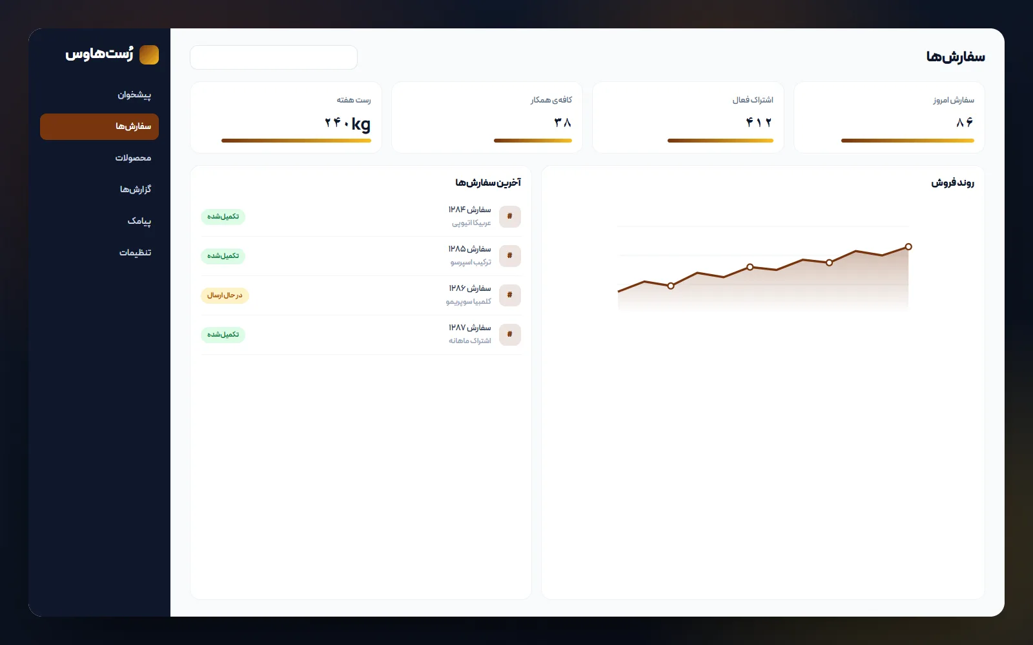Viewport: 1033px width, 645px height.
Task: Select the سفارش ۱۲۸۴ order title
Action: [x=470, y=210]
